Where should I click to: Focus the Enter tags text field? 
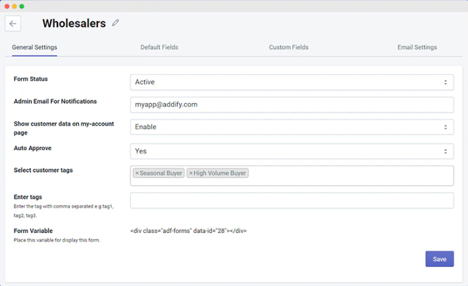[x=291, y=200]
